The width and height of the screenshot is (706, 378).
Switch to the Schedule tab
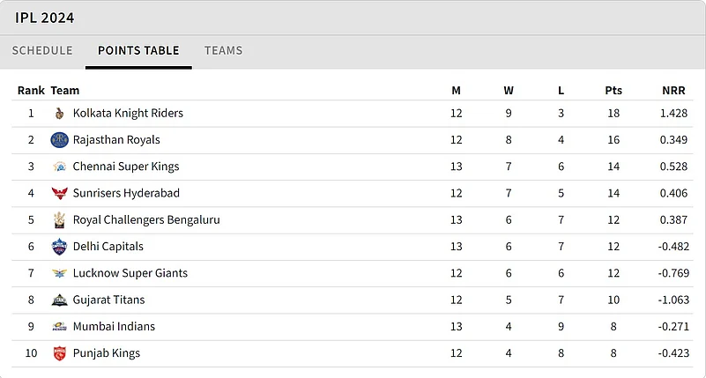[42, 50]
